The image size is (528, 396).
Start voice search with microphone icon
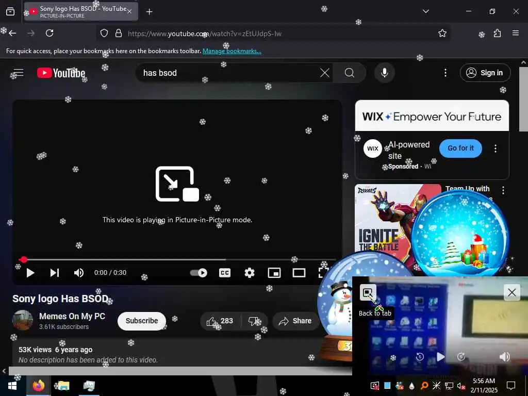tap(384, 73)
